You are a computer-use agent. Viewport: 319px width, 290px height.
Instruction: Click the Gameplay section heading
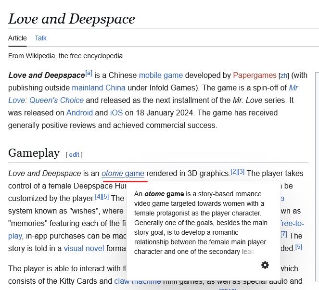(34, 153)
